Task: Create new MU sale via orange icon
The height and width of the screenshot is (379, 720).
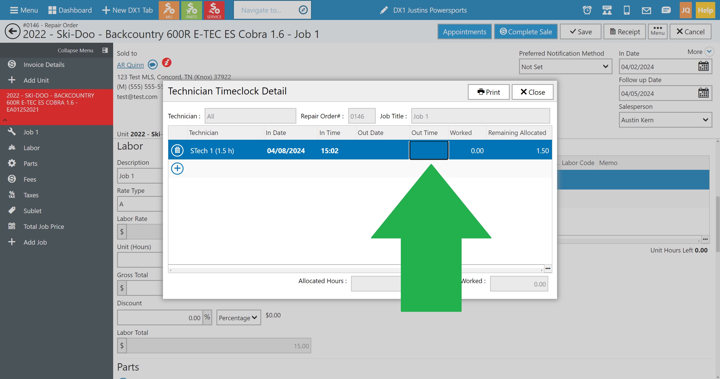Action: click(169, 10)
